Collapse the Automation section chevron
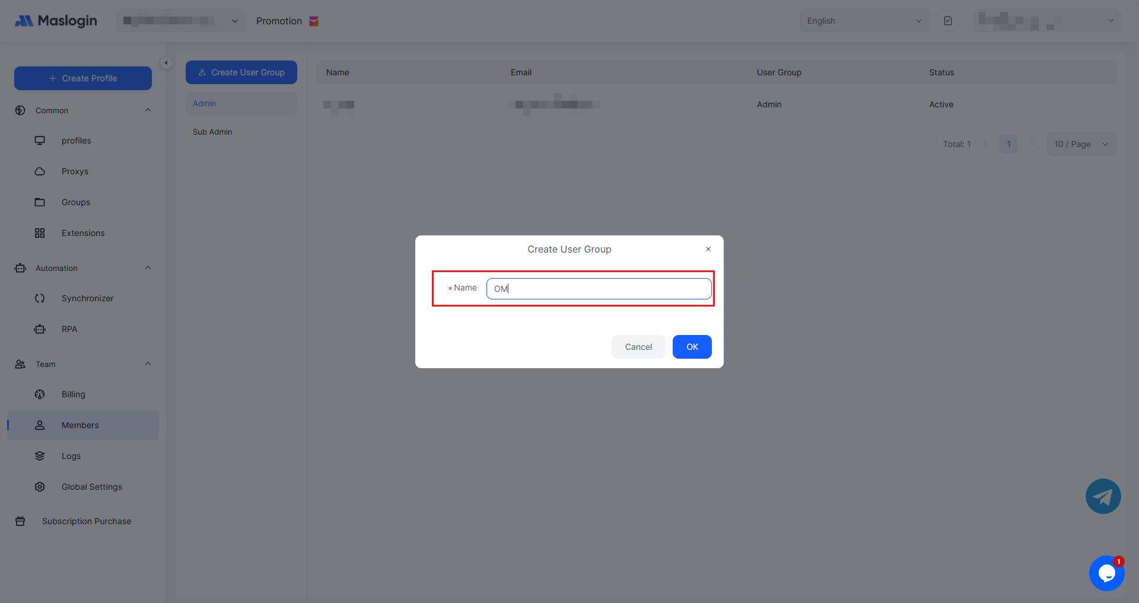Screen dimensions: 1139x603 pos(148,268)
